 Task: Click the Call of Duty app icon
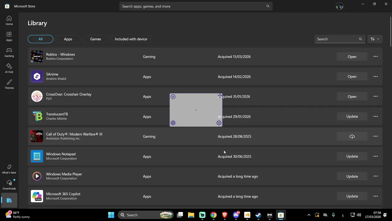(x=37, y=136)
